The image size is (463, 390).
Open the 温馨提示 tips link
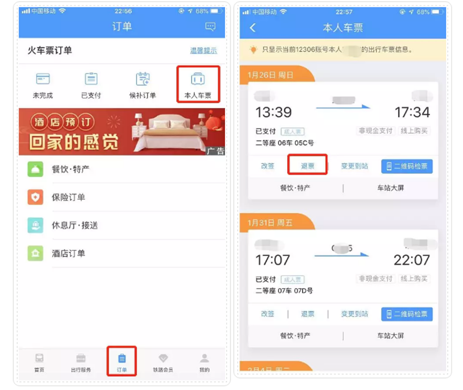204,50
